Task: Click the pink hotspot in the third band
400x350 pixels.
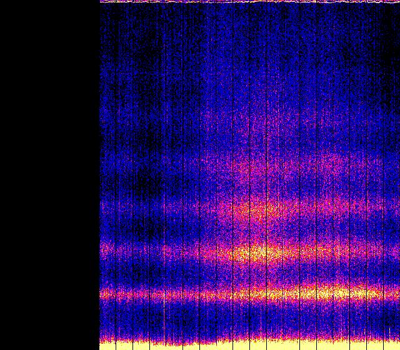Action: [256, 210]
